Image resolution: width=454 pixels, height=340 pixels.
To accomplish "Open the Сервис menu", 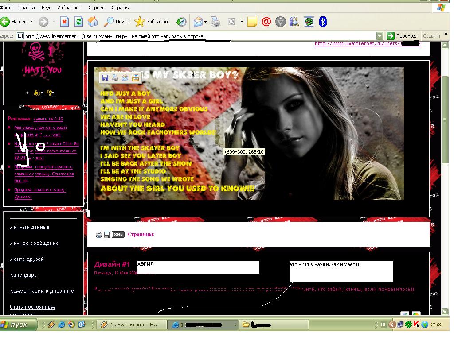I will 96,8.
